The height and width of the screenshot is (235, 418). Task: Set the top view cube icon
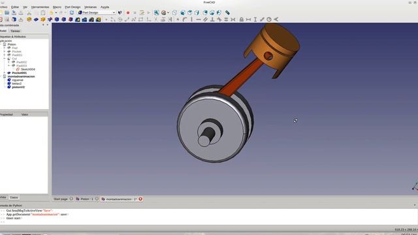click(x=190, y=12)
